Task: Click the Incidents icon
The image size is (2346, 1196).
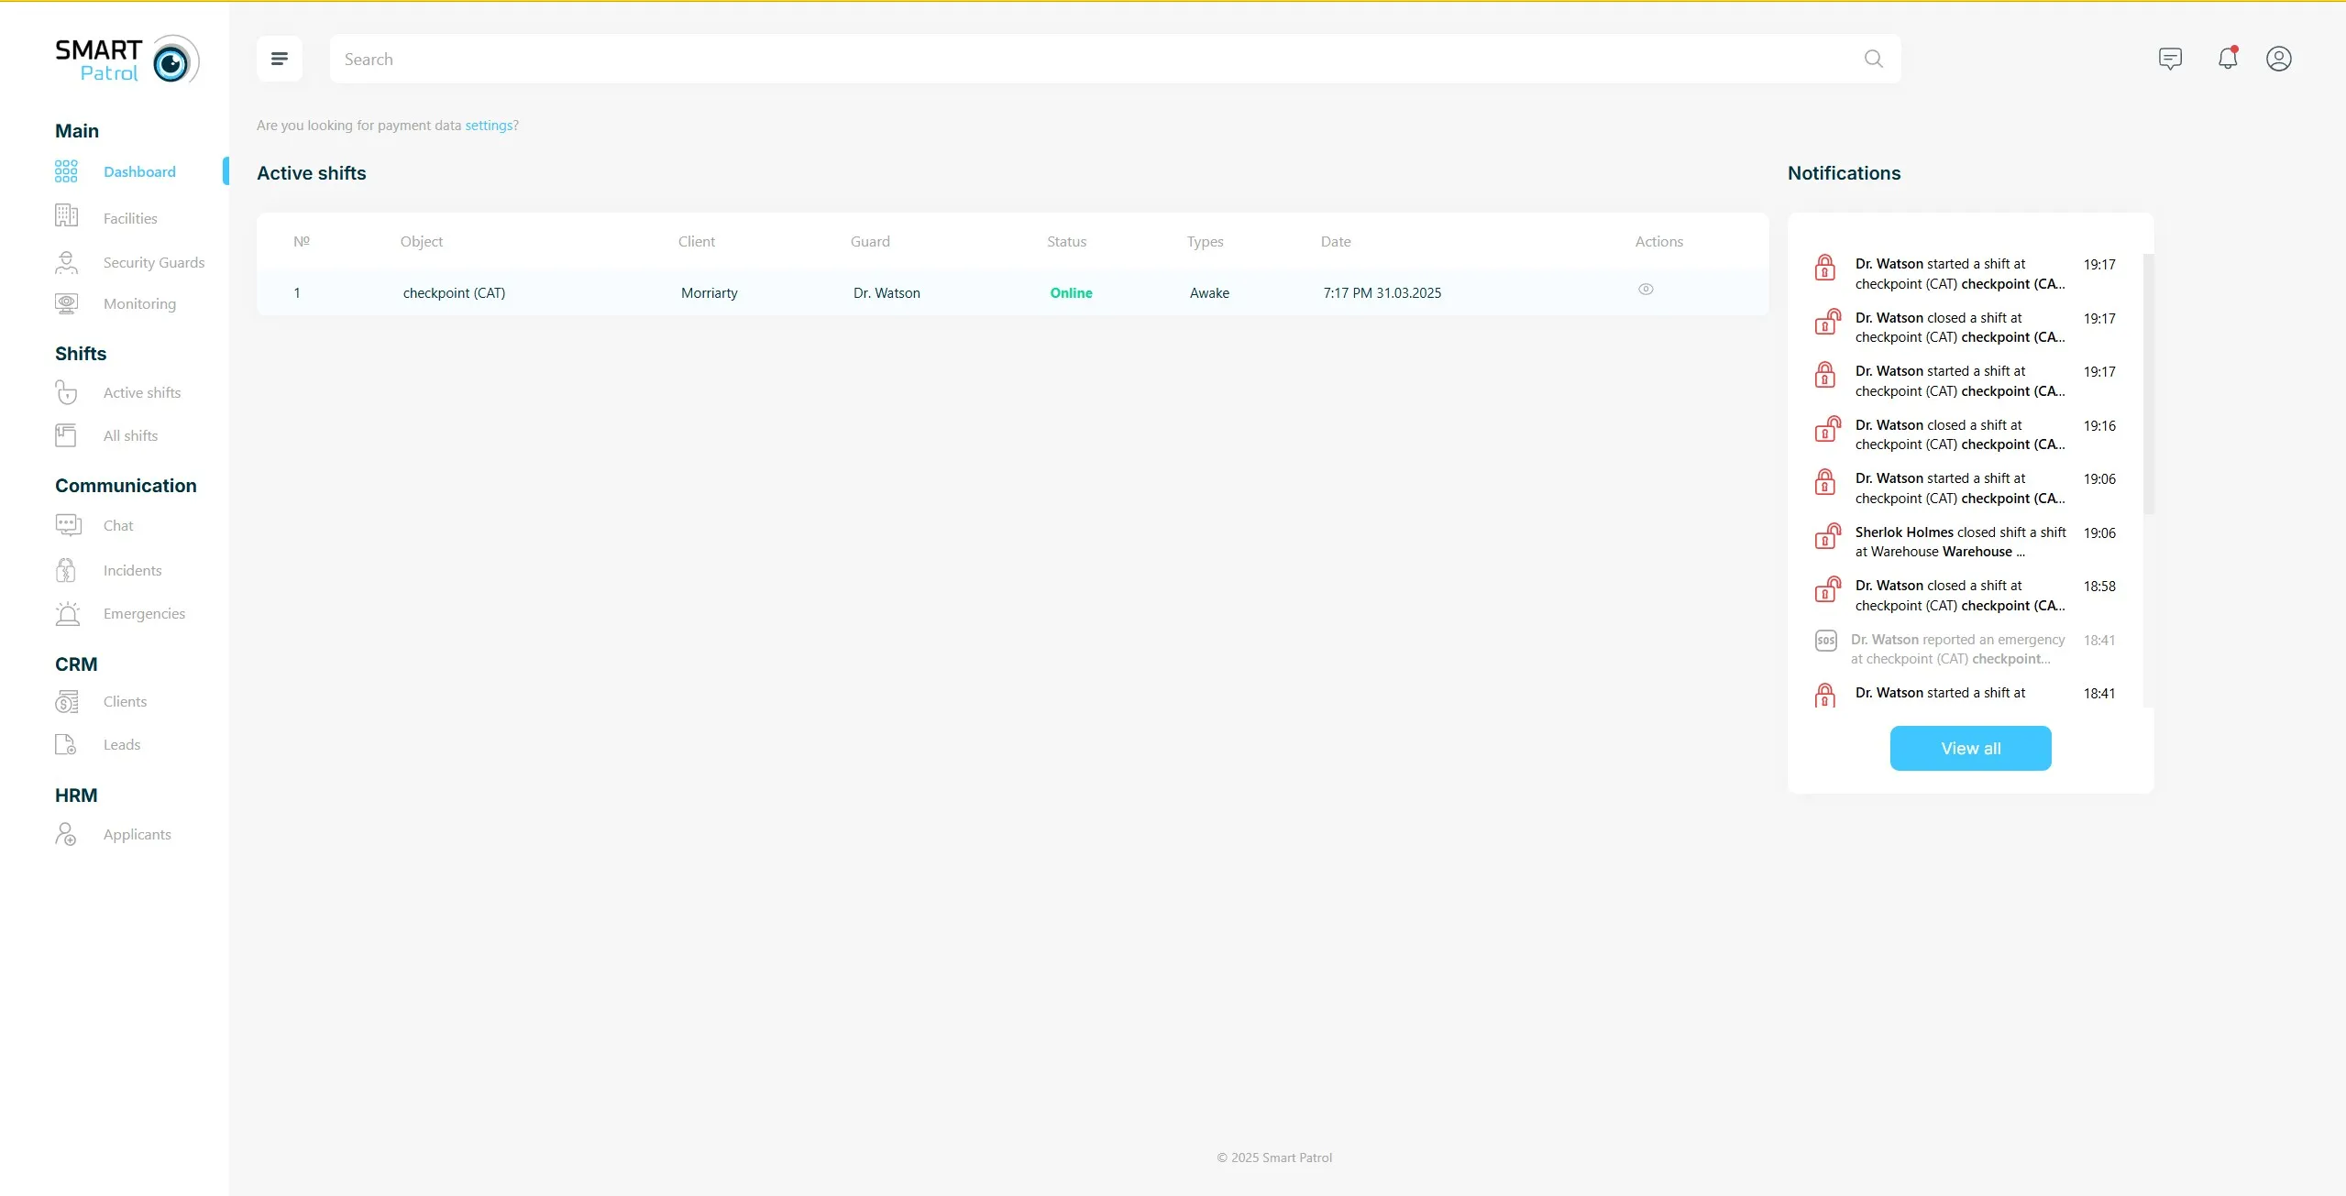Action: pos(66,570)
